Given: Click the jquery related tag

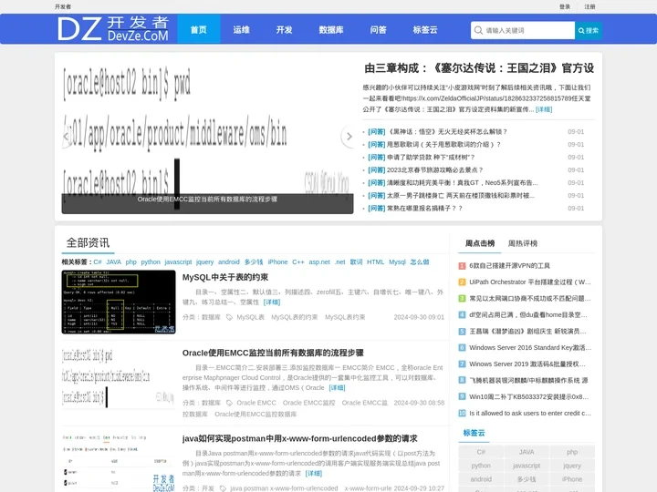Looking at the screenshot, I should (205, 262).
